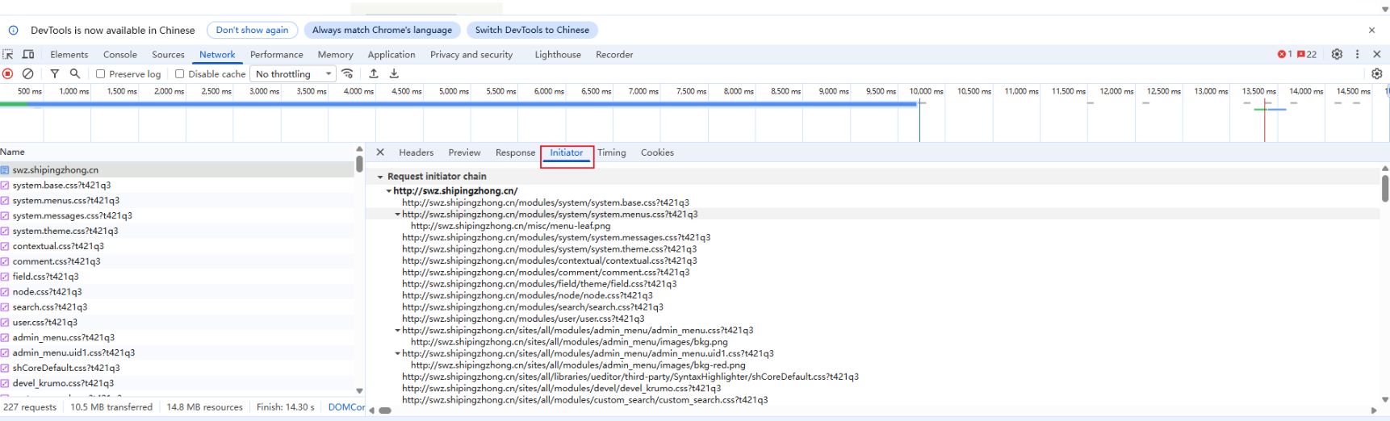Viewport: 1390px width, 421px height.
Task: Click the Don't show again button
Action: click(x=252, y=30)
